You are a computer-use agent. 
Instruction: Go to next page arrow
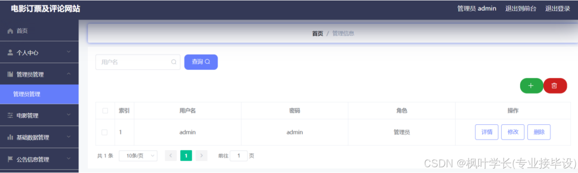coord(202,156)
